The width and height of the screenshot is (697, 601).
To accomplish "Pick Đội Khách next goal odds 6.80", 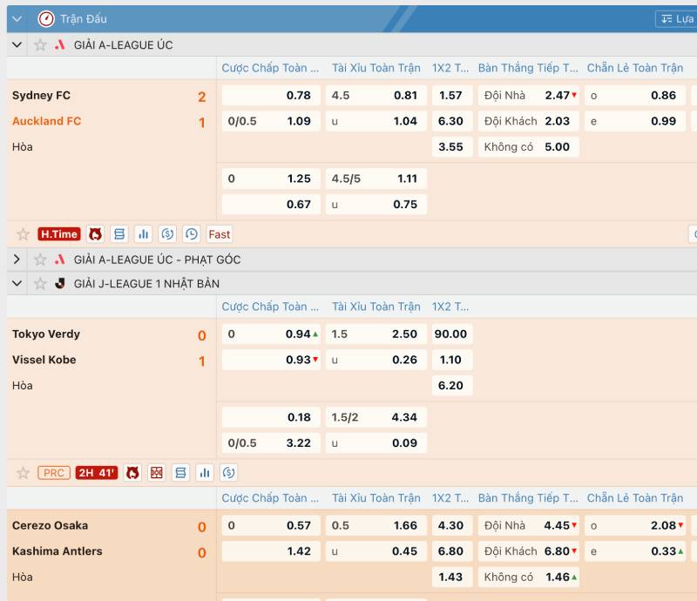I will [531, 551].
